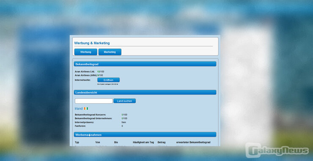Open the Werbung tab
Viewport: 313px width, 161px height.
[x=85, y=52]
